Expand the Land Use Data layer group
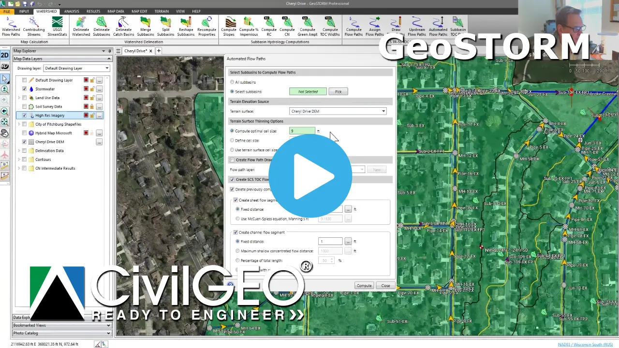 [19, 98]
